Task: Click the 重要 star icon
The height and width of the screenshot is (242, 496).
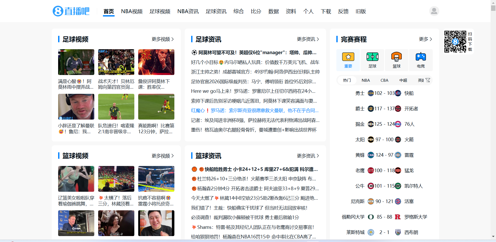Action: [x=348, y=57]
